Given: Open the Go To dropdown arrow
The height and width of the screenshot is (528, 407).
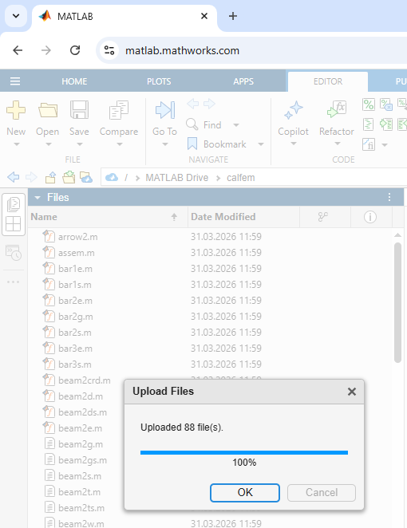Looking at the screenshot, I should click(164, 144).
